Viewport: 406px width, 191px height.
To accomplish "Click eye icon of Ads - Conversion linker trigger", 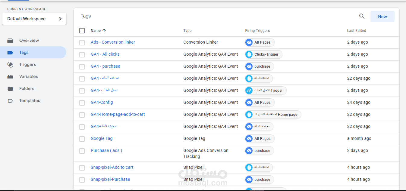I will pyautogui.click(x=249, y=42).
